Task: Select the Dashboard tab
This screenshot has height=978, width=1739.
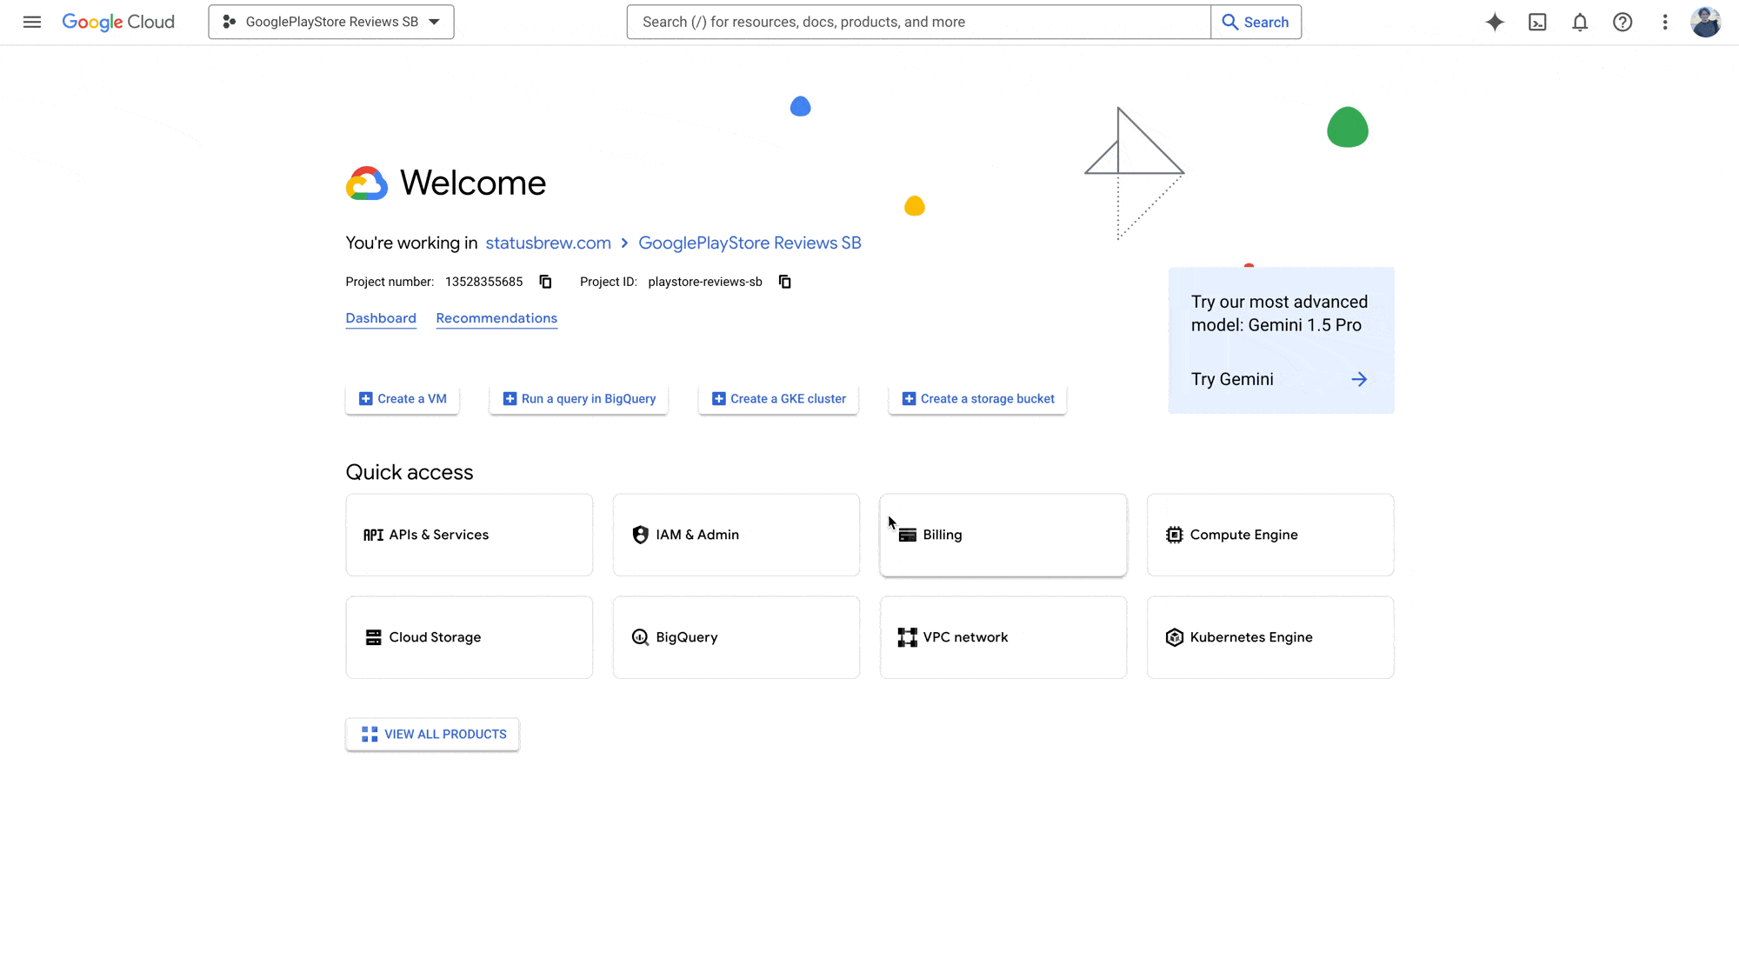Action: coord(380,316)
